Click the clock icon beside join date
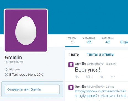The image size is (128, 101). [x=6, y=75]
